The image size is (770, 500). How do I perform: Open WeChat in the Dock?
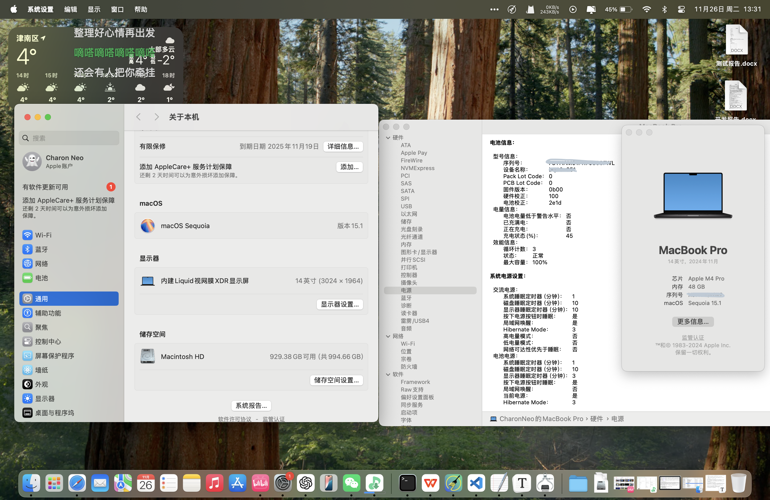point(351,483)
